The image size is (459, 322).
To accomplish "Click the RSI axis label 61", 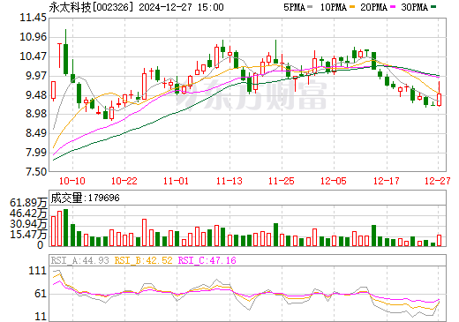I will tap(41, 294).
